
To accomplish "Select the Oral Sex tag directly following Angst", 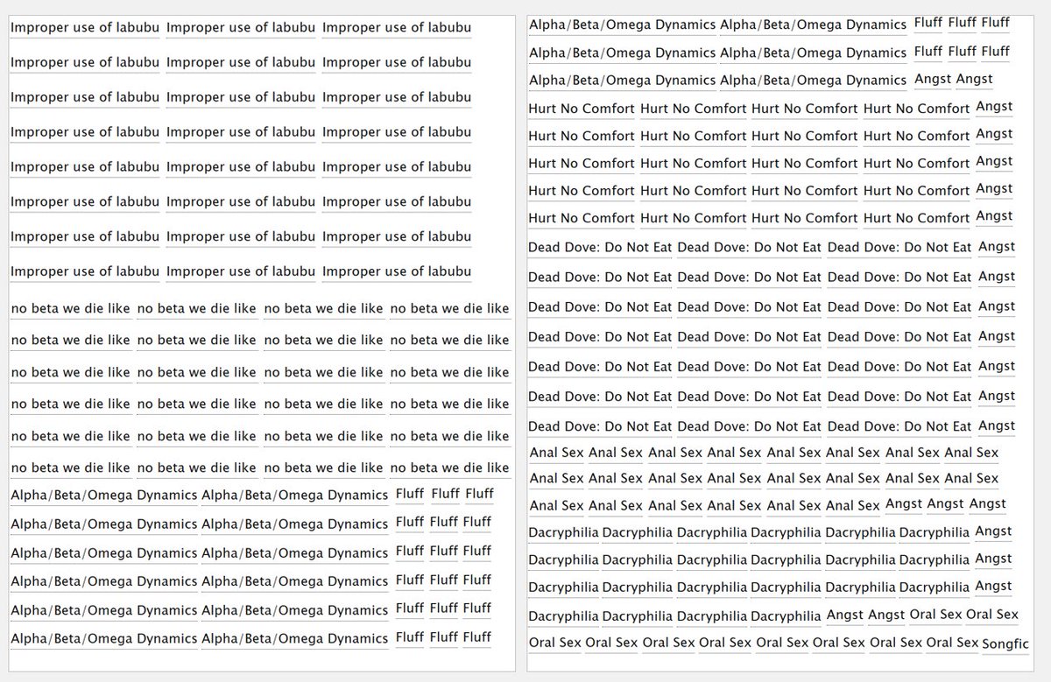I will click(935, 615).
